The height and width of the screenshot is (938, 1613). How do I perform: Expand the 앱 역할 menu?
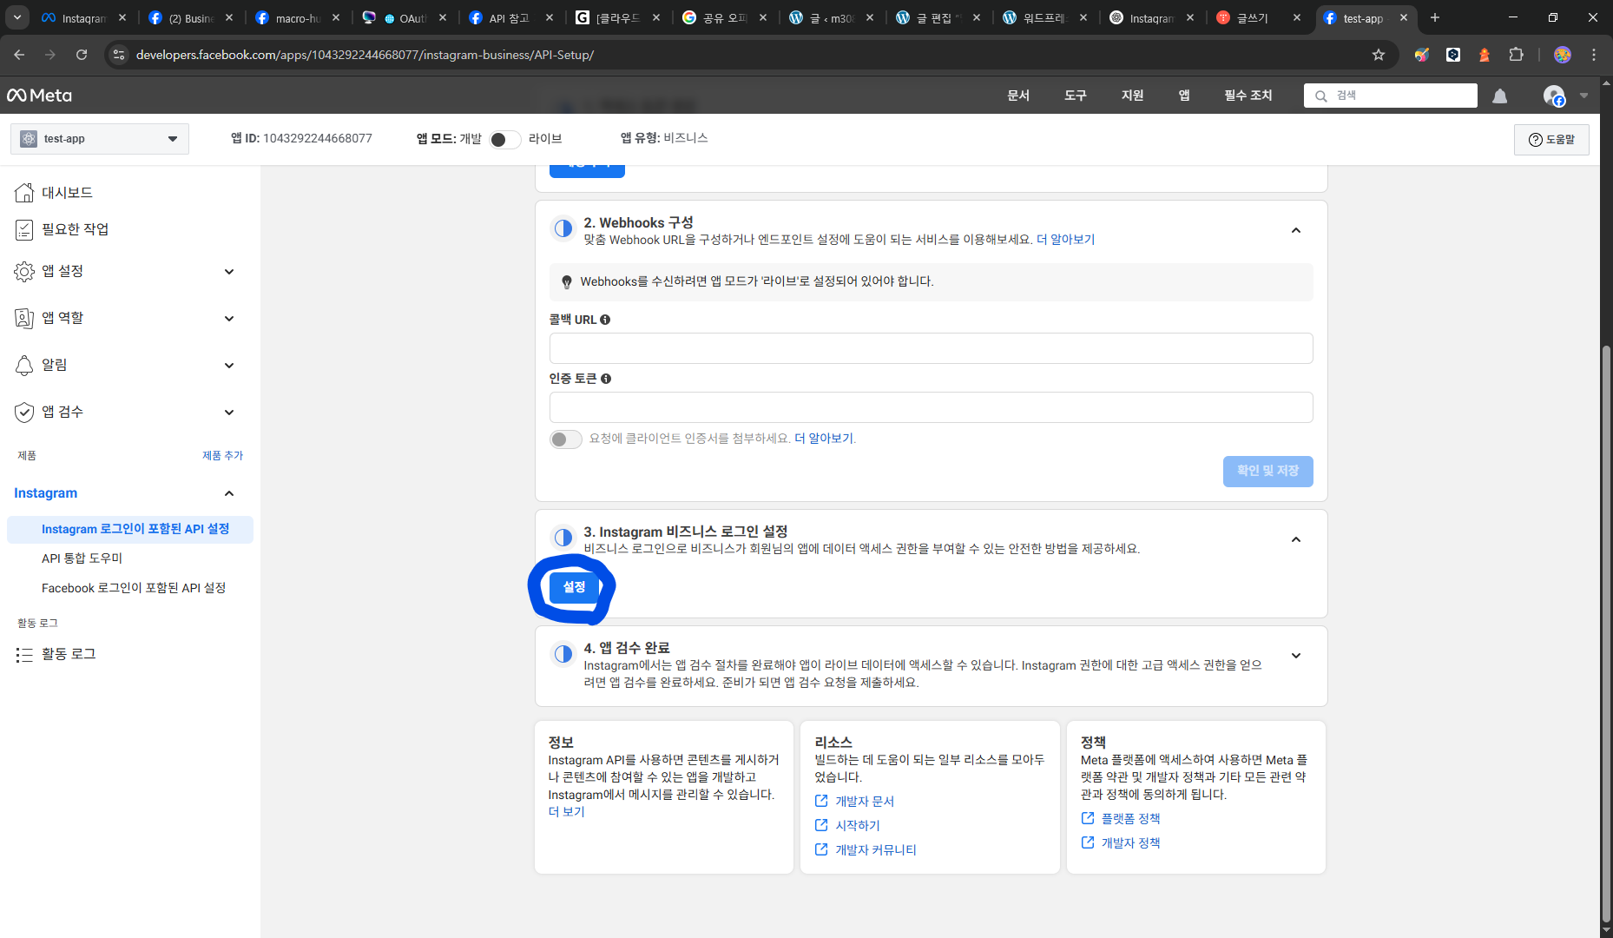point(229,319)
